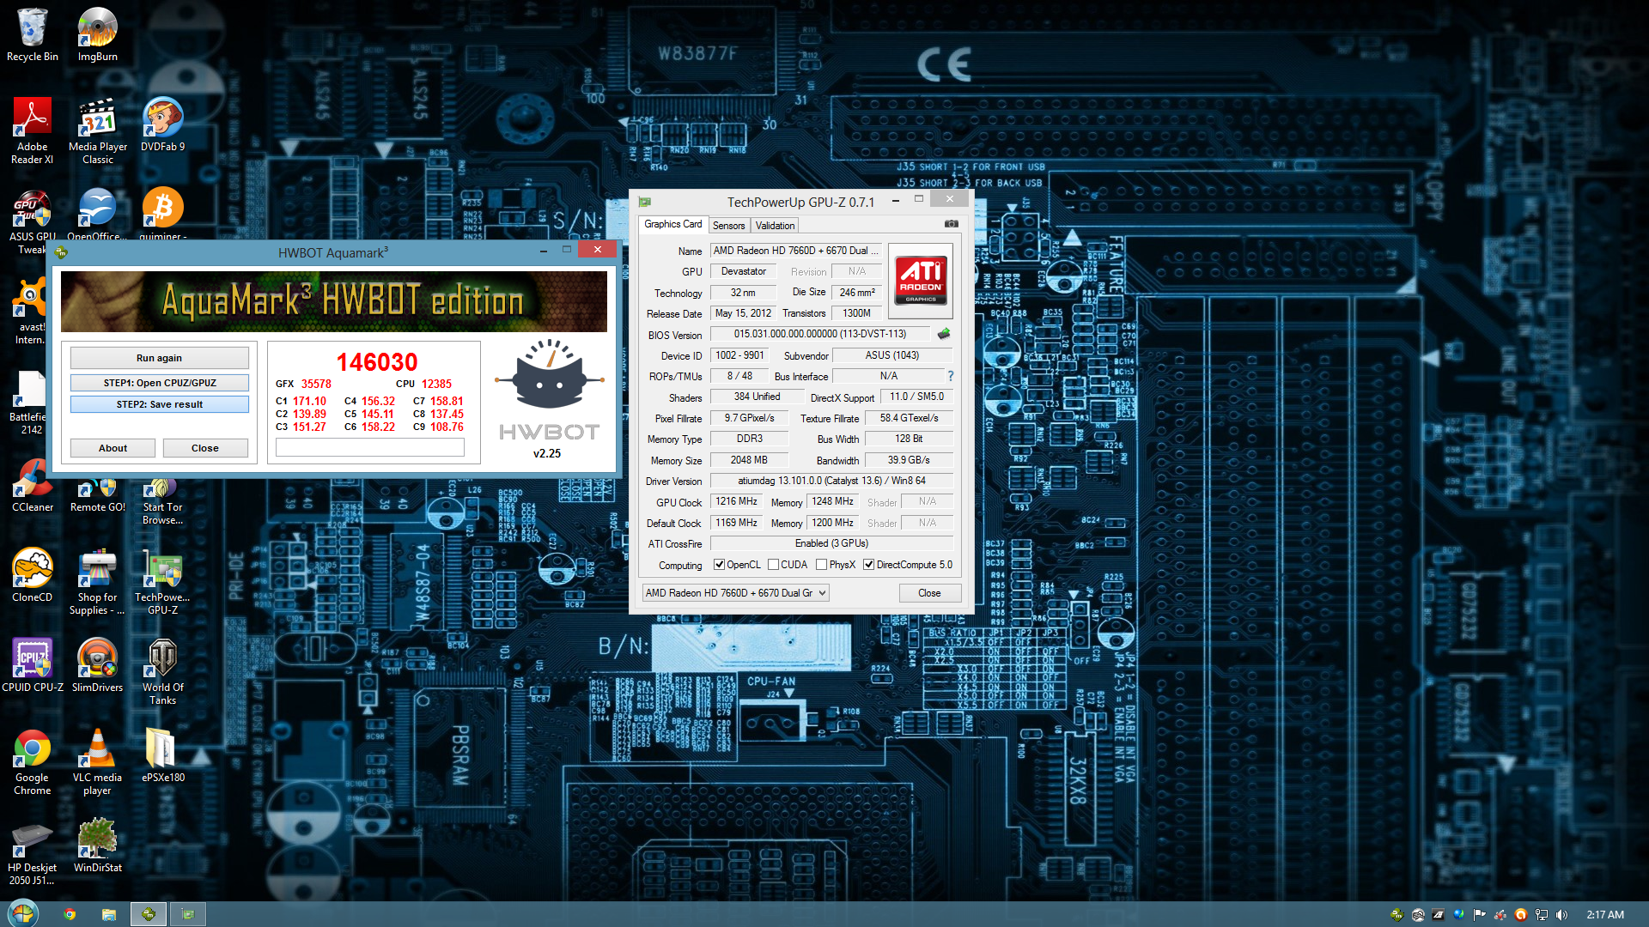Click the AquaMark3 HWBOT edition banner
The height and width of the screenshot is (927, 1649).
point(333,301)
